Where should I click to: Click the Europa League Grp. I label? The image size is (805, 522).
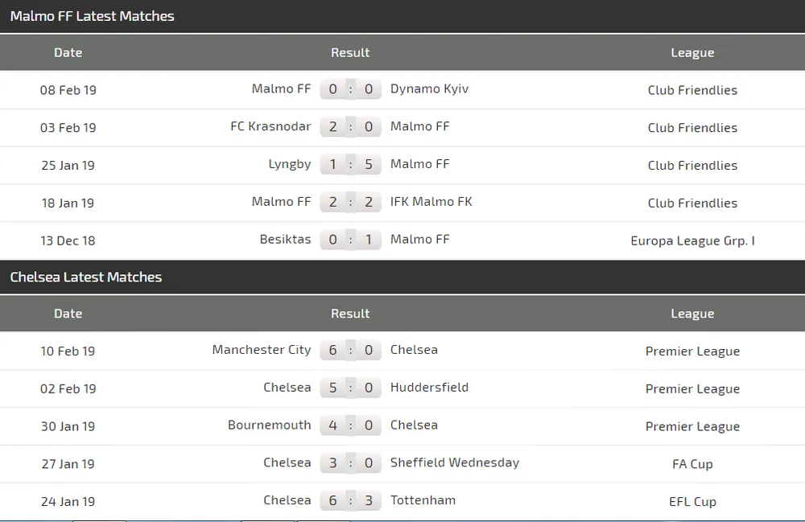pyautogui.click(x=692, y=240)
